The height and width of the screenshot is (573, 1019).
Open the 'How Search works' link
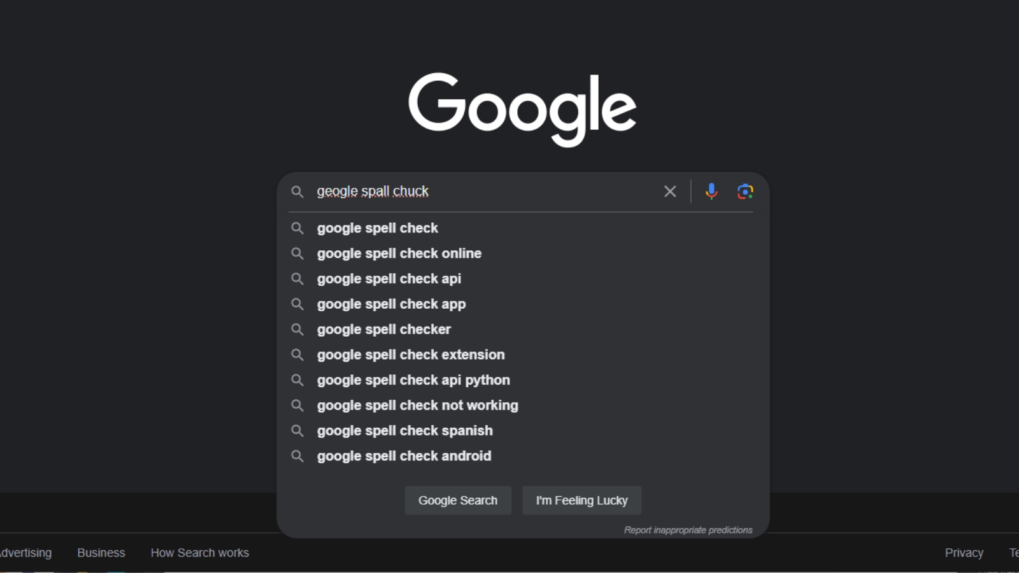click(x=199, y=553)
